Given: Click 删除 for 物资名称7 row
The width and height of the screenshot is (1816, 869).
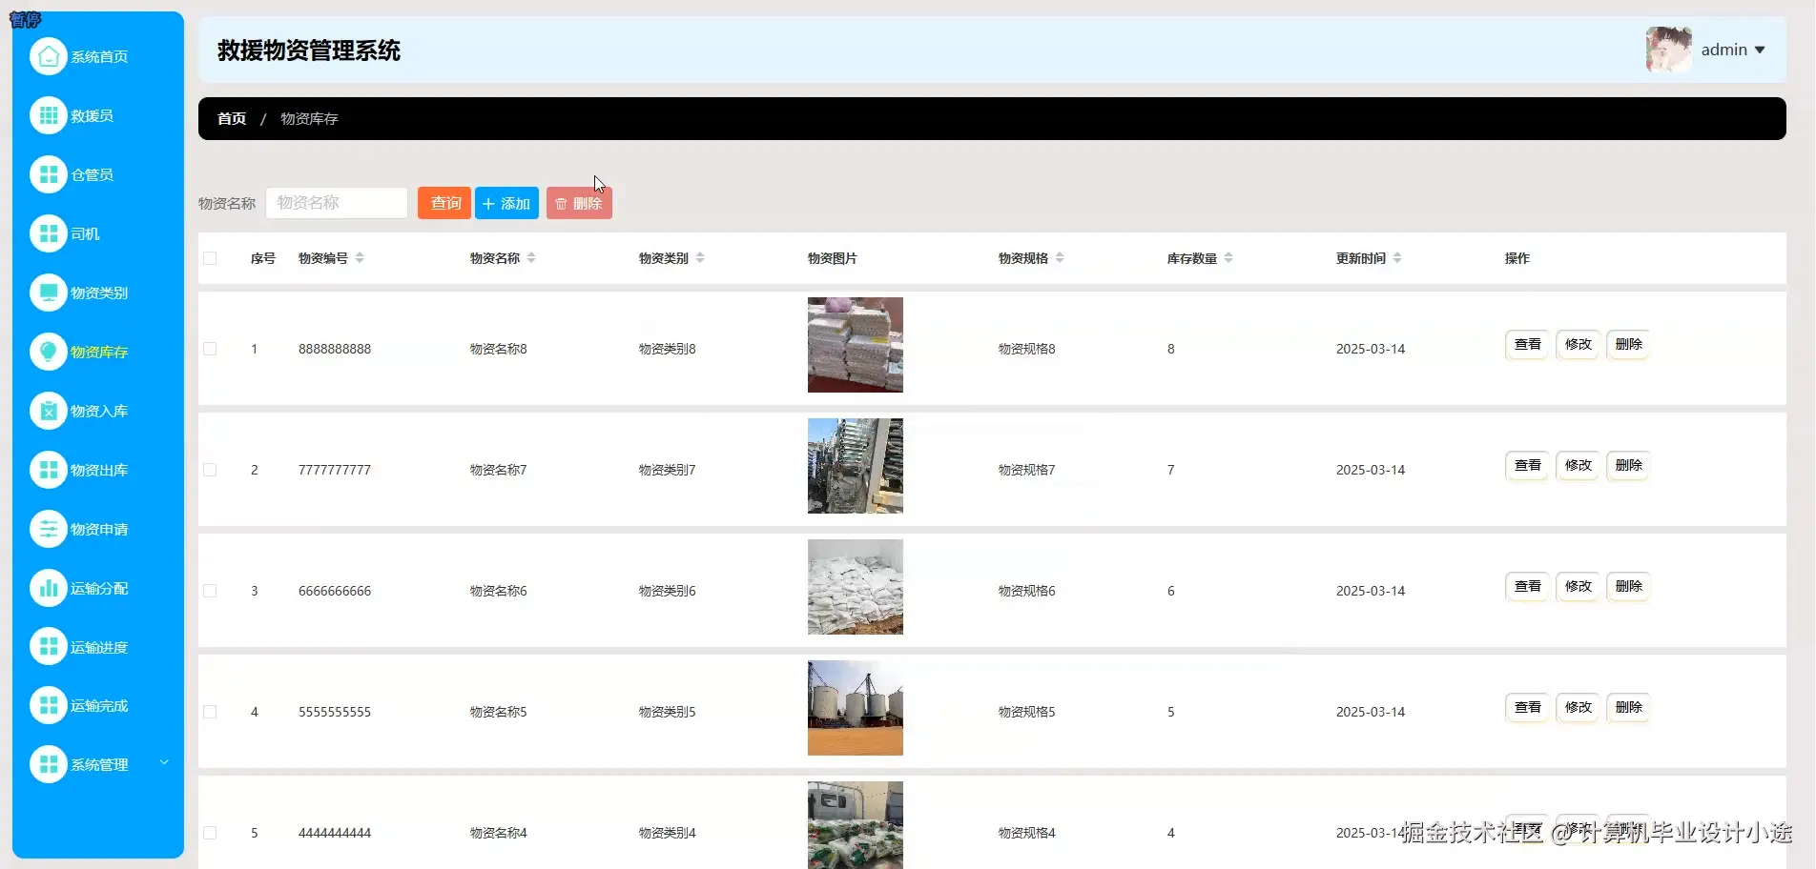Looking at the screenshot, I should (1628, 465).
